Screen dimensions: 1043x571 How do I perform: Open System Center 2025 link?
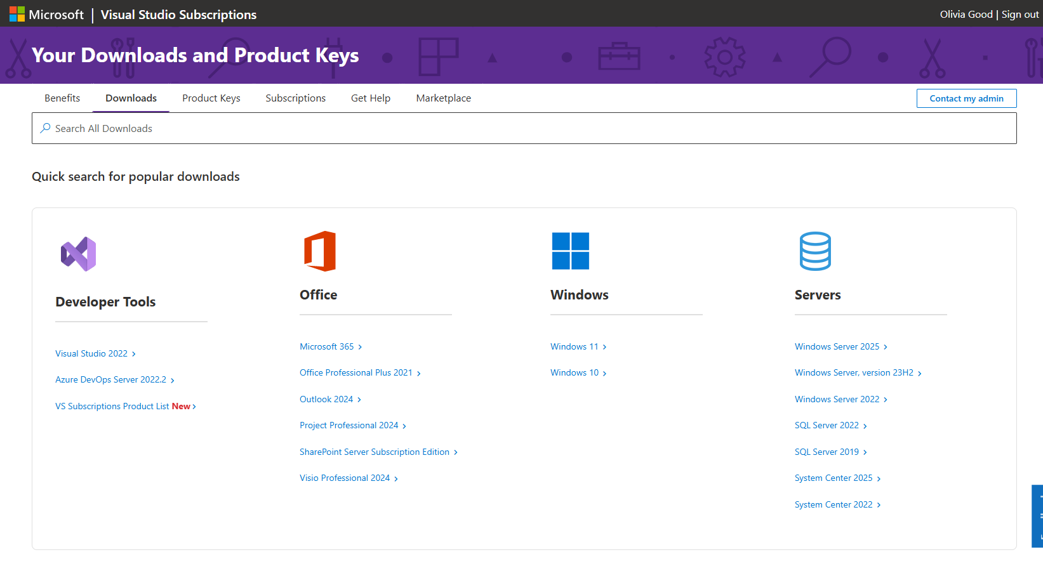pos(838,478)
